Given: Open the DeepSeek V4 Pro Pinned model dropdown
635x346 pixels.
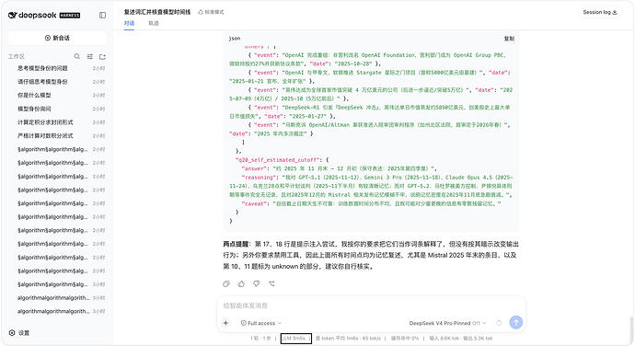Looking at the screenshot, I should click(447, 323).
